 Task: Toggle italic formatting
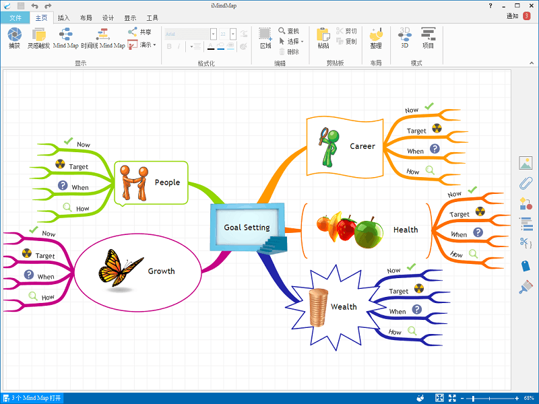[179, 46]
